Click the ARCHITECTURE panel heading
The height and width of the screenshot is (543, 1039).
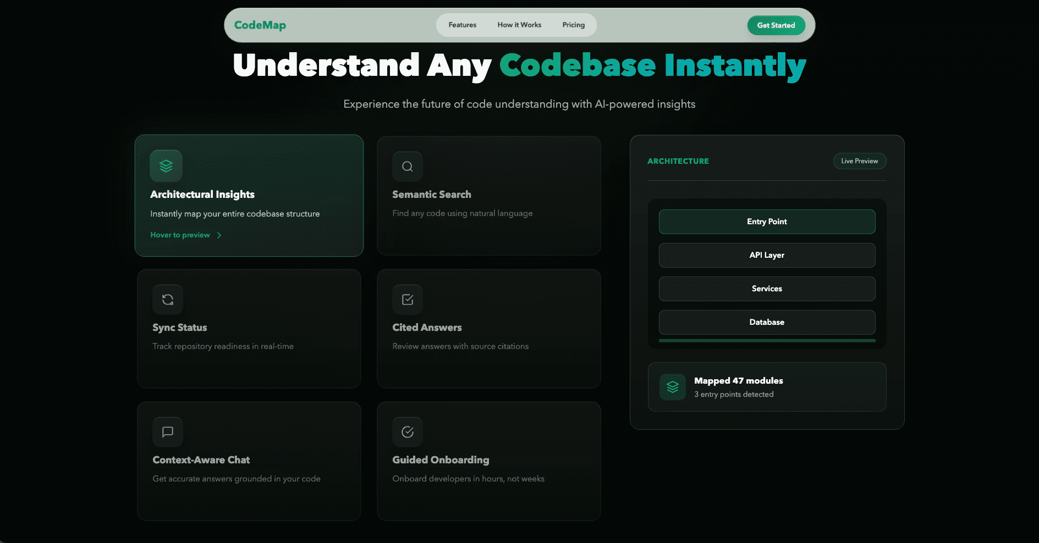[x=678, y=161]
